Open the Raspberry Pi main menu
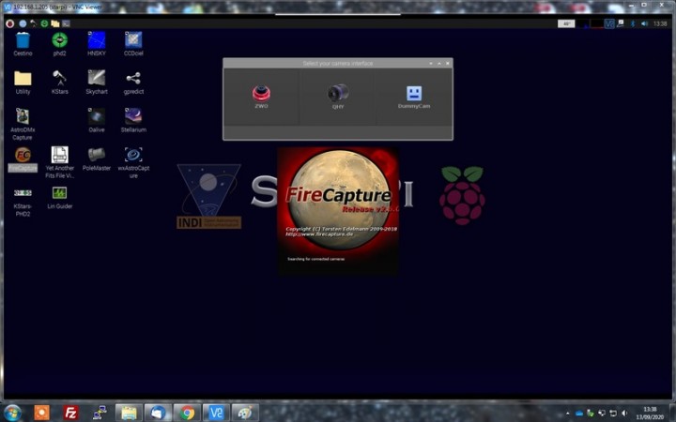The image size is (676, 422). [9, 23]
